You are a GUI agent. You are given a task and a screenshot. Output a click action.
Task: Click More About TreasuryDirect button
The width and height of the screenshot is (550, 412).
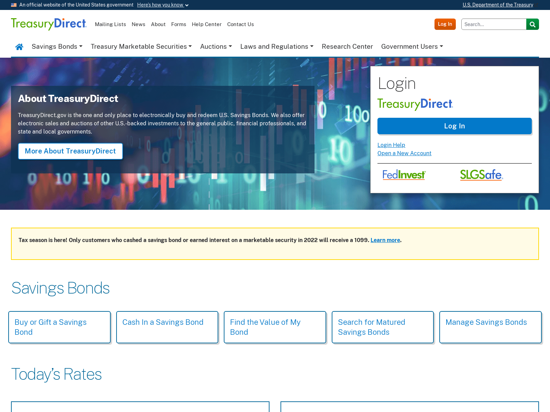point(70,151)
